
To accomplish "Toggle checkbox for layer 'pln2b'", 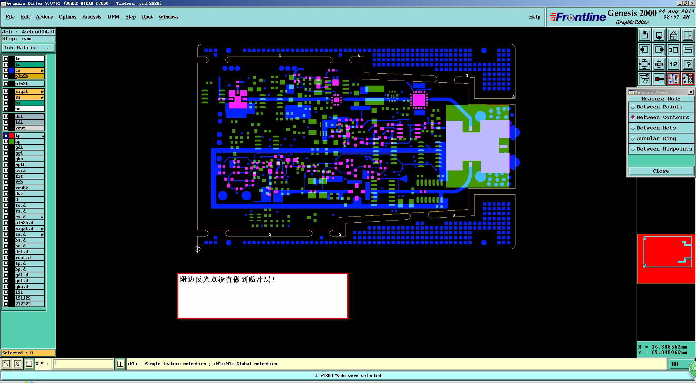I will (x=6, y=76).
